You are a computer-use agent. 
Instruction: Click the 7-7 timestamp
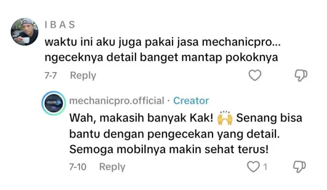click(50, 75)
